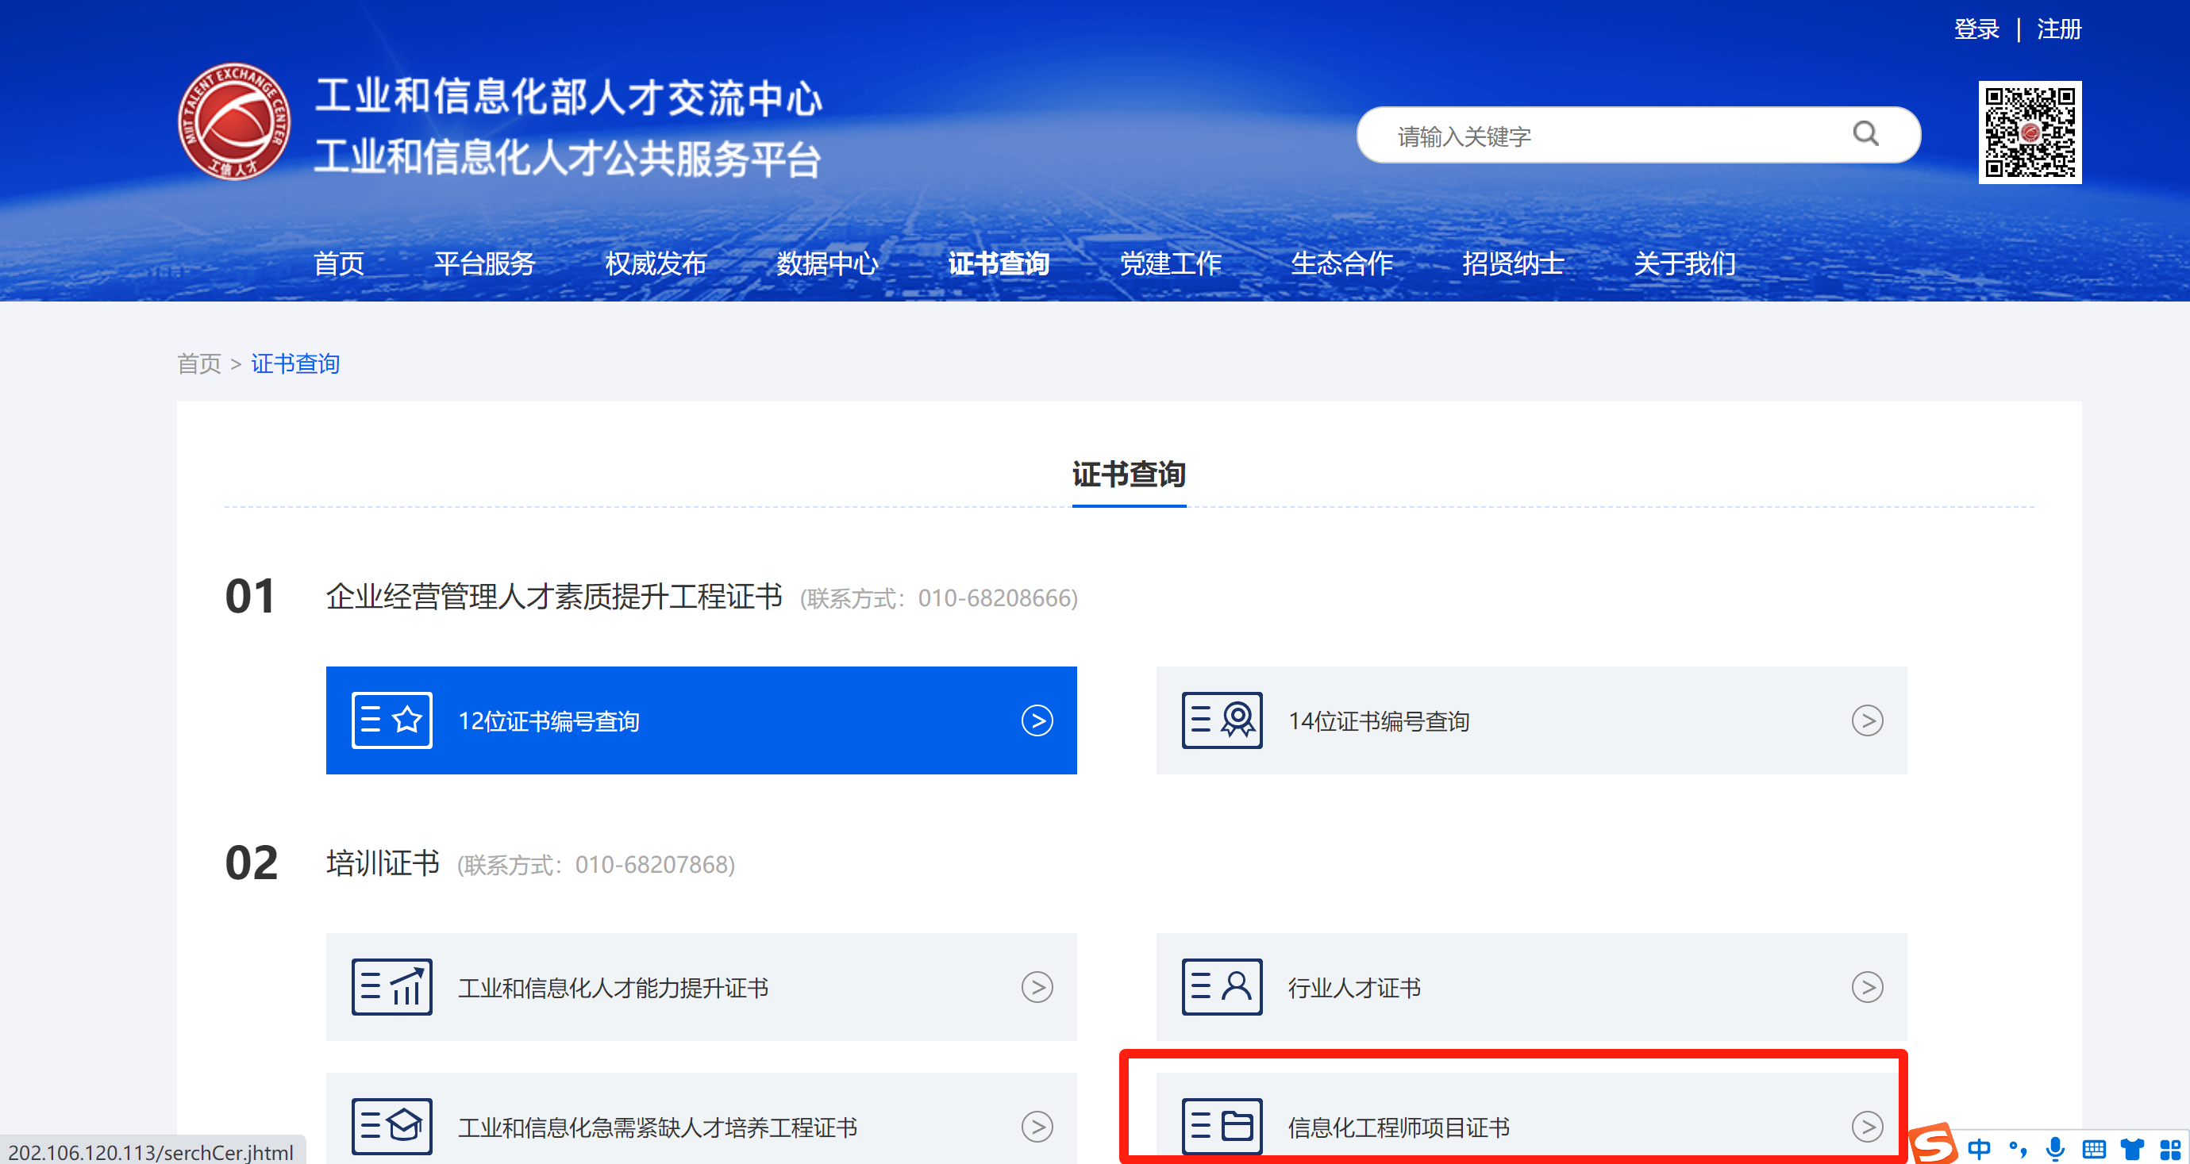This screenshot has width=2190, height=1164.
Task: Open the IME soft keyboard icon
Action: click(x=2093, y=1150)
